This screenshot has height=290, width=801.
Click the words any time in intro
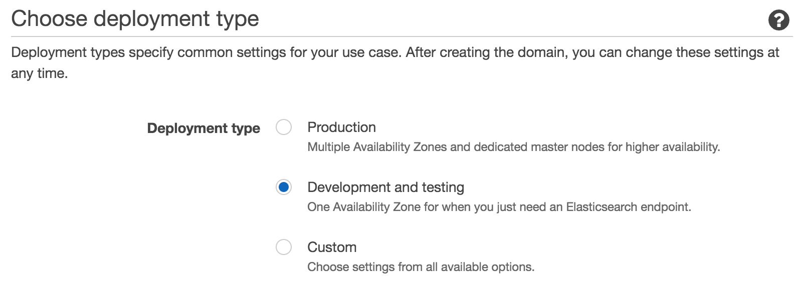39,73
